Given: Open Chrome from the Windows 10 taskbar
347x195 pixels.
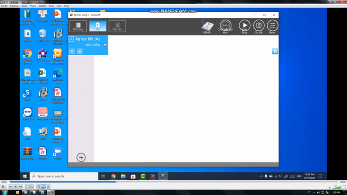Looking at the screenshot, I should point(113,176).
